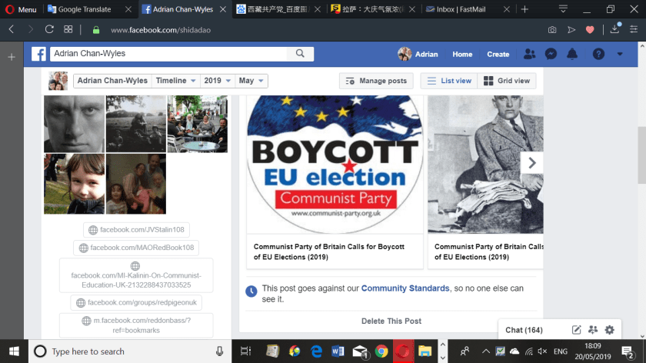Open facebook.com/JVStalin108 link
The width and height of the screenshot is (646, 363).
point(136,229)
